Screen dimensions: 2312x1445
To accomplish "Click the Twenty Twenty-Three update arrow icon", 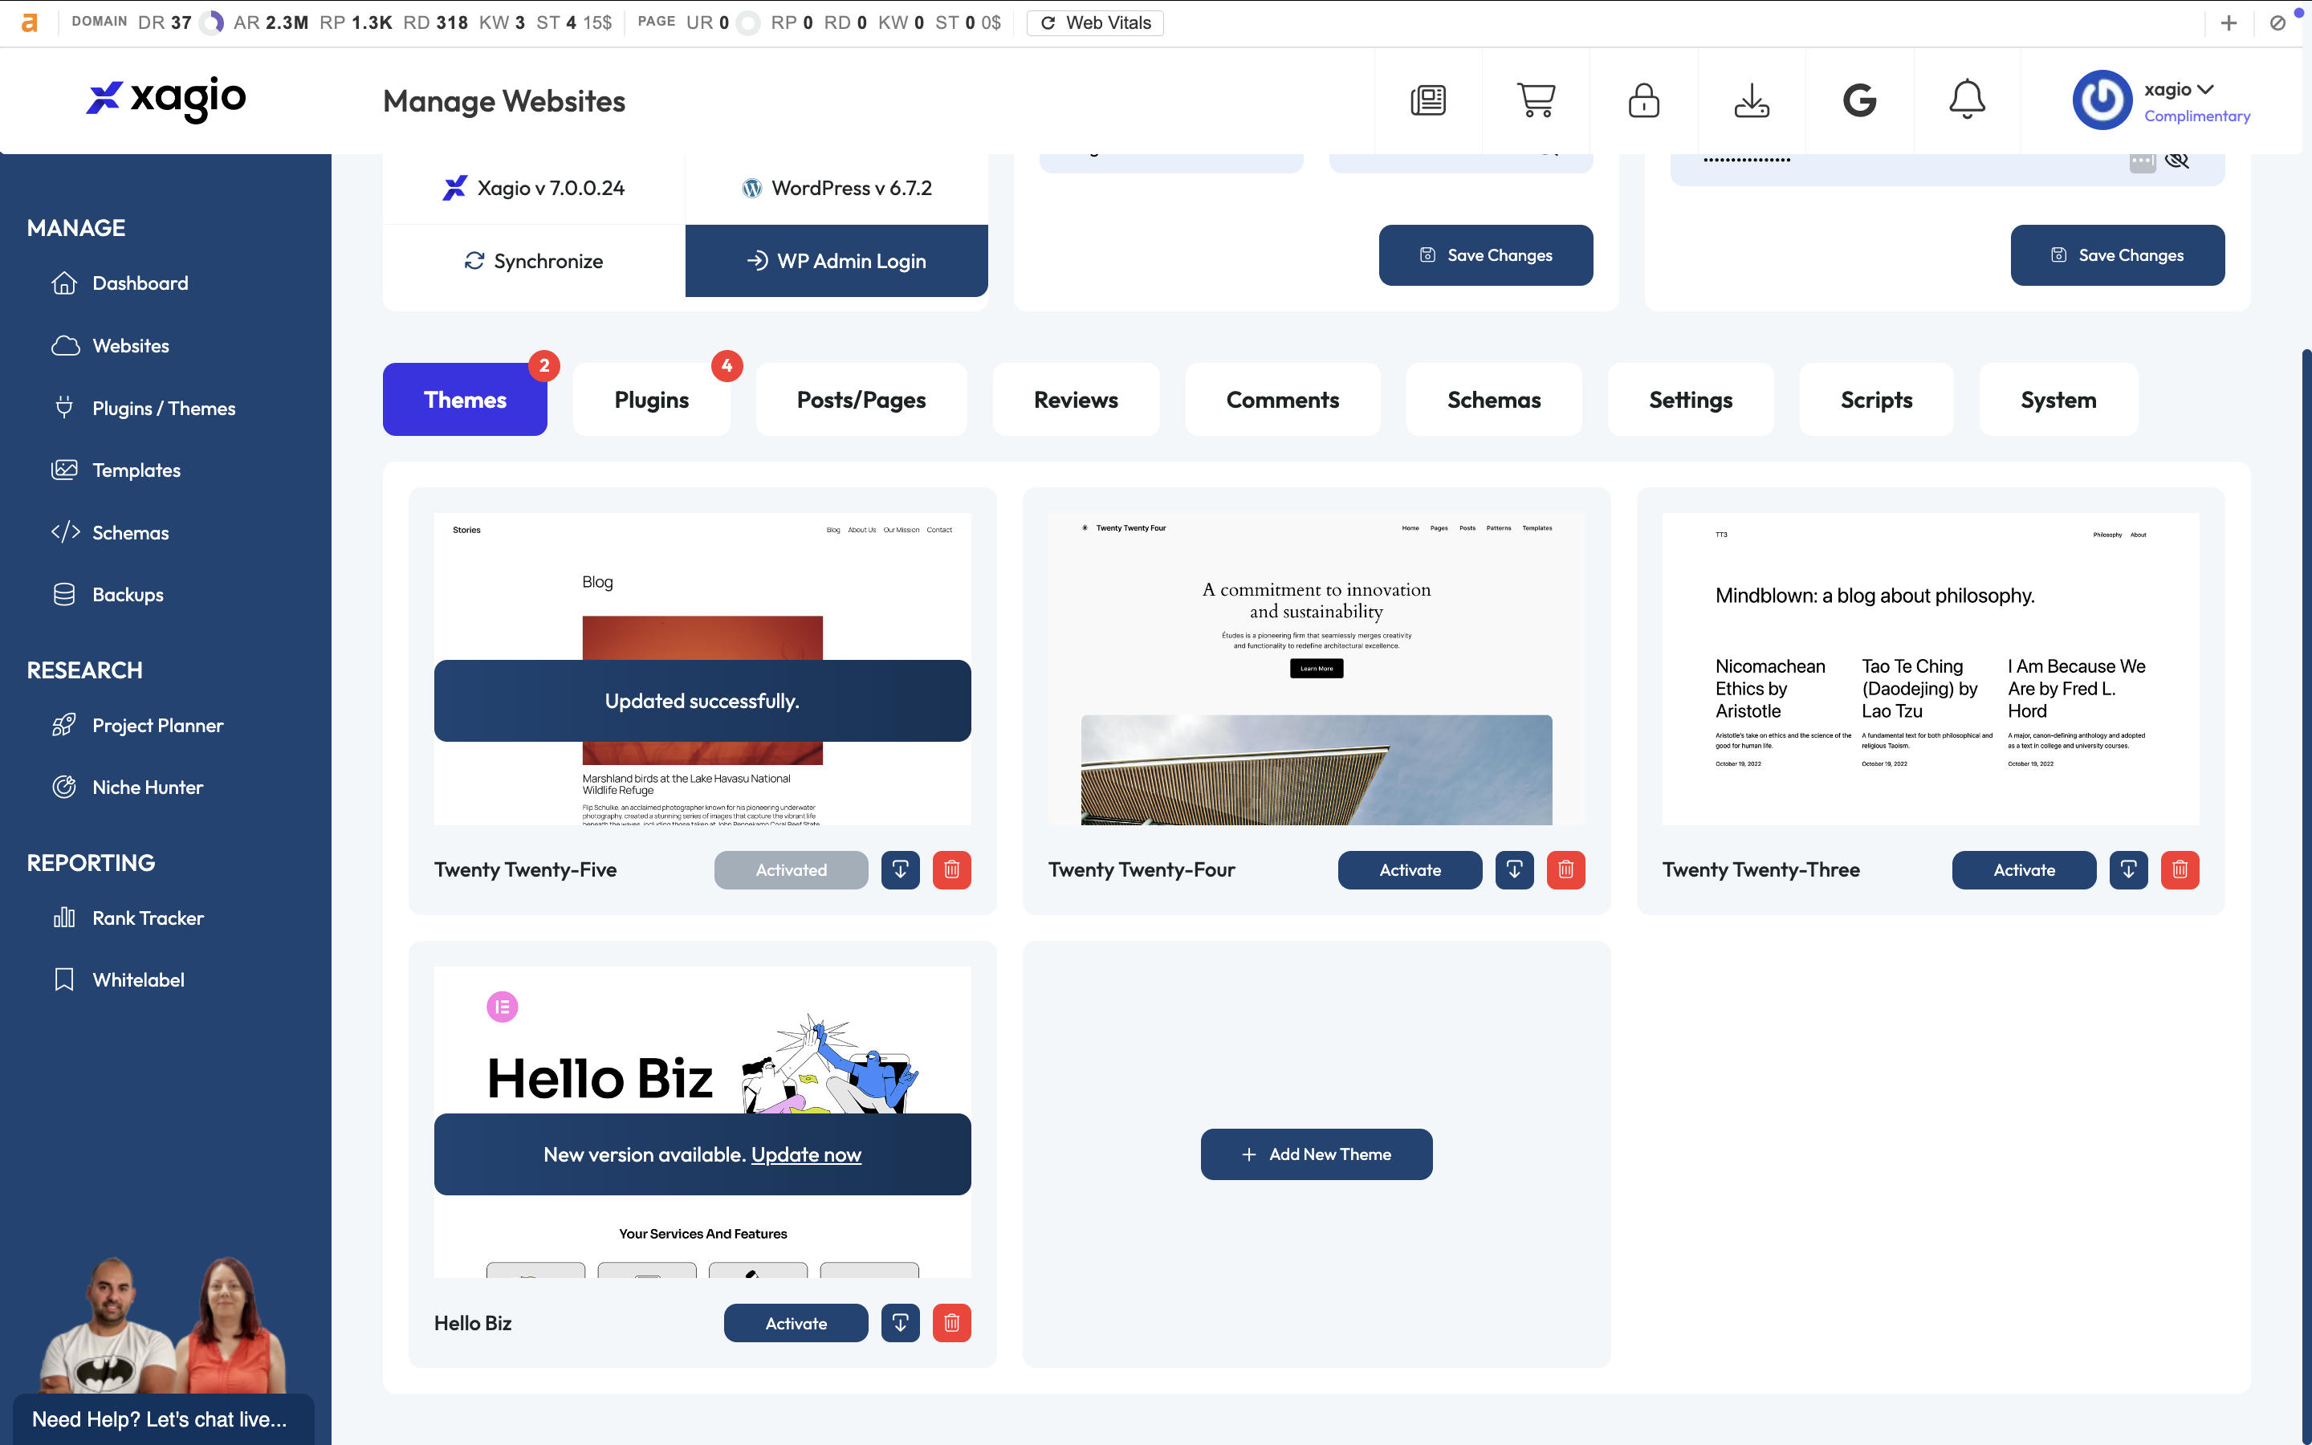I will (x=2129, y=869).
